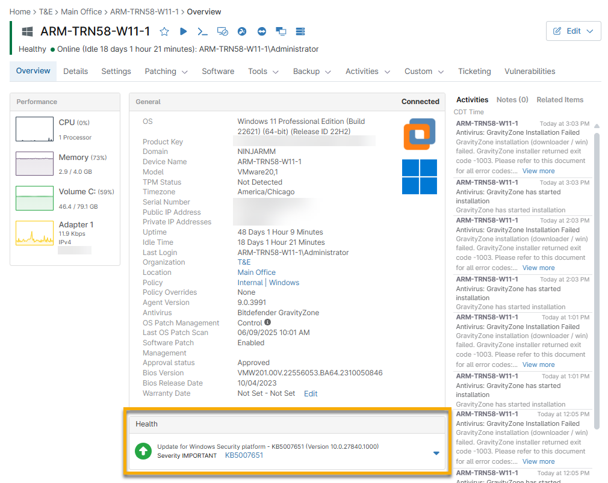Click the green update arrow icon
This screenshot has height=483, width=608.
pyautogui.click(x=143, y=451)
